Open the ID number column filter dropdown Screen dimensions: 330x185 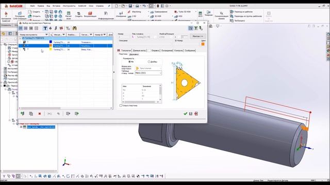pyautogui.click(x=105, y=34)
